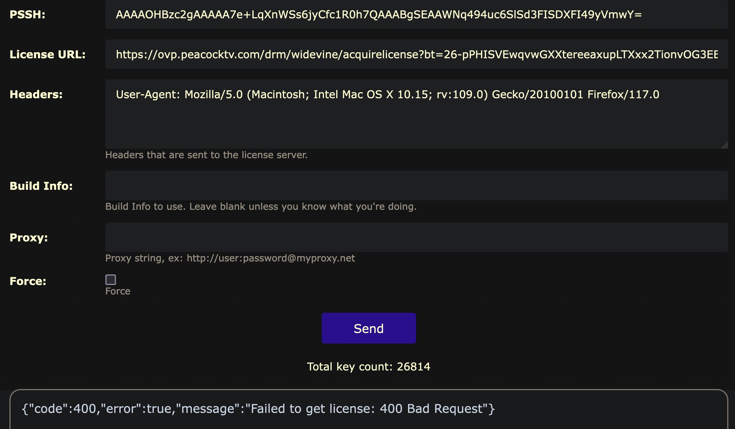Click the Build Info help description
Screen dimensions: 735x429
coord(261,207)
